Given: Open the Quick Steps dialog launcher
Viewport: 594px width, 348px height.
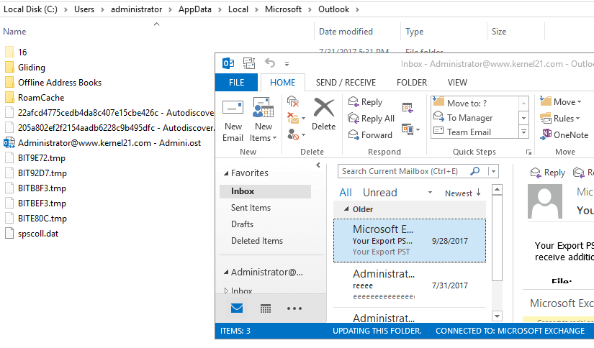Looking at the screenshot, I should 528,152.
